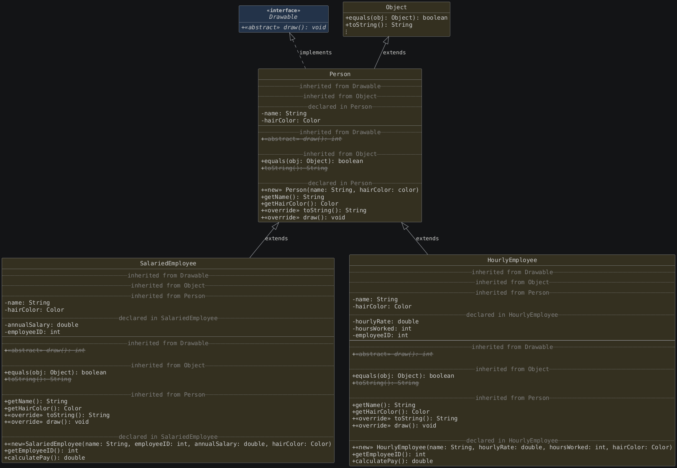Select getHairColor(): Color in SalariedEmployee
Image resolution: width=677 pixels, height=468 pixels.
click(x=43, y=409)
